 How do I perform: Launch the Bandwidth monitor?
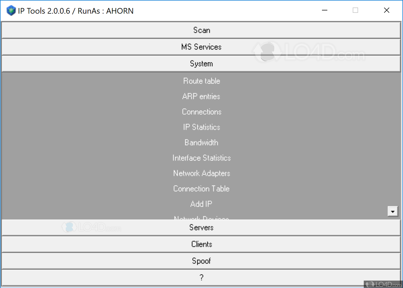(x=201, y=143)
